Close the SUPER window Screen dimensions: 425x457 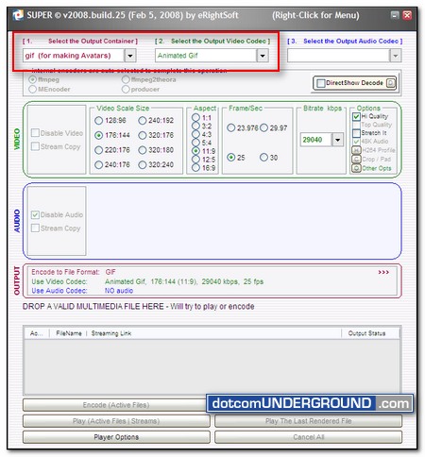coord(407,15)
